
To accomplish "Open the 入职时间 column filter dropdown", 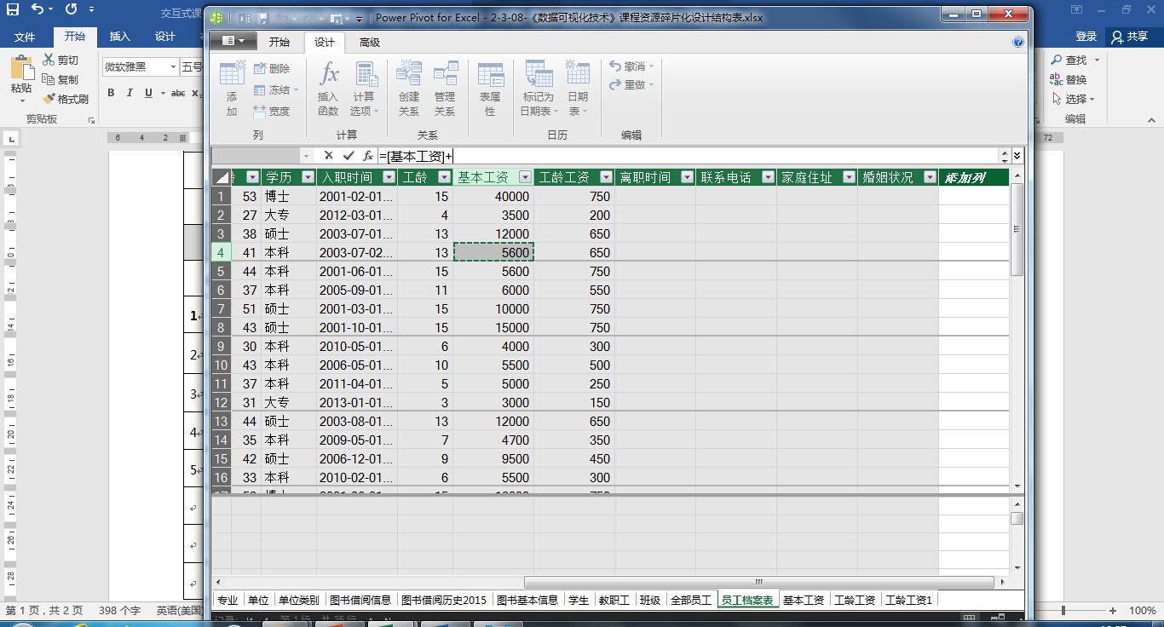I will (x=389, y=177).
